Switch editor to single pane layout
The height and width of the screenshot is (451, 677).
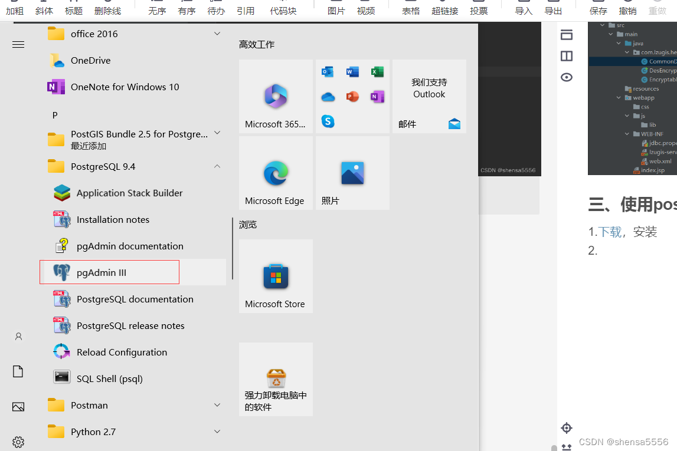(x=567, y=35)
